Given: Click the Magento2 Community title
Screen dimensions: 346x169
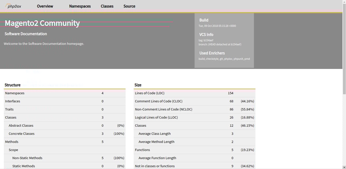Looking at the screenshot, I should (42, 23).
